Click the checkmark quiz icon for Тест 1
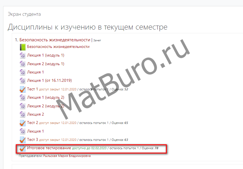The image size is (243, 169). click(23, 89)
